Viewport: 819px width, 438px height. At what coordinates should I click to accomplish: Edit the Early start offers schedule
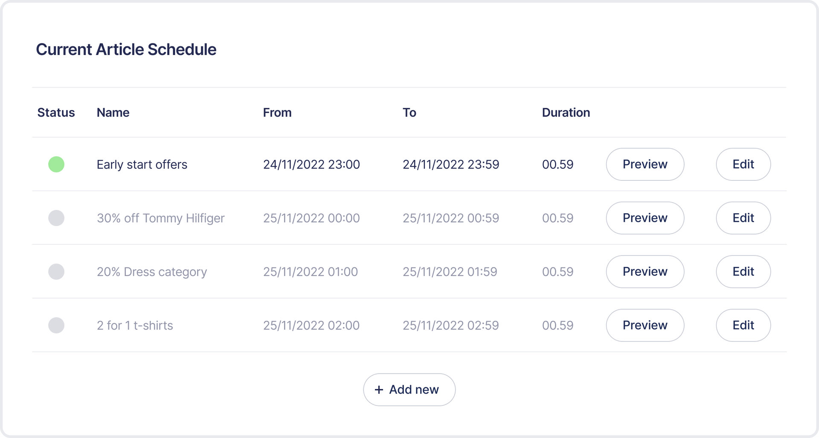point(743,164)
